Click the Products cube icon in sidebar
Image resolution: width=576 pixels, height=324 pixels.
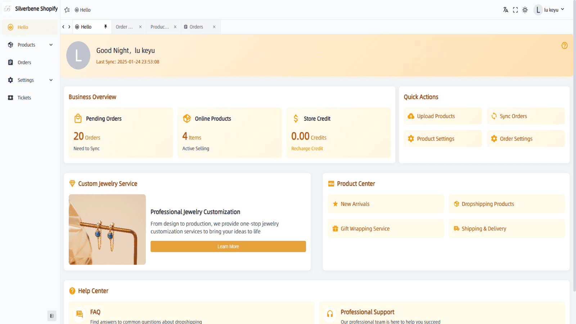[10, 45]
